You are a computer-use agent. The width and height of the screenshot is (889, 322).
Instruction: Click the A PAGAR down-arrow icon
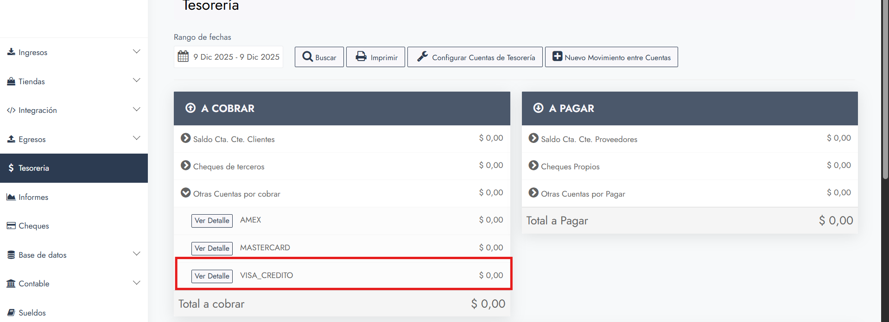click(538, 108)
